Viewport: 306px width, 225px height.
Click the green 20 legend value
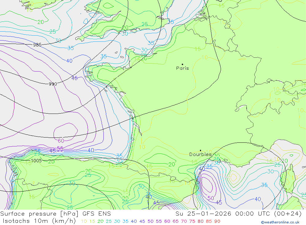(x=100, y=221)
